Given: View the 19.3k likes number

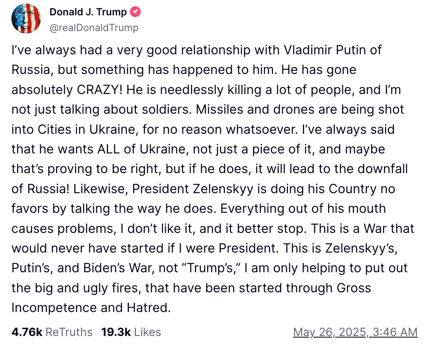Looking at the screenshot, I should pos(116,332).
